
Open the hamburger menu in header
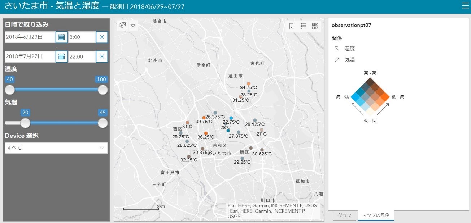(x=465, y=5)
